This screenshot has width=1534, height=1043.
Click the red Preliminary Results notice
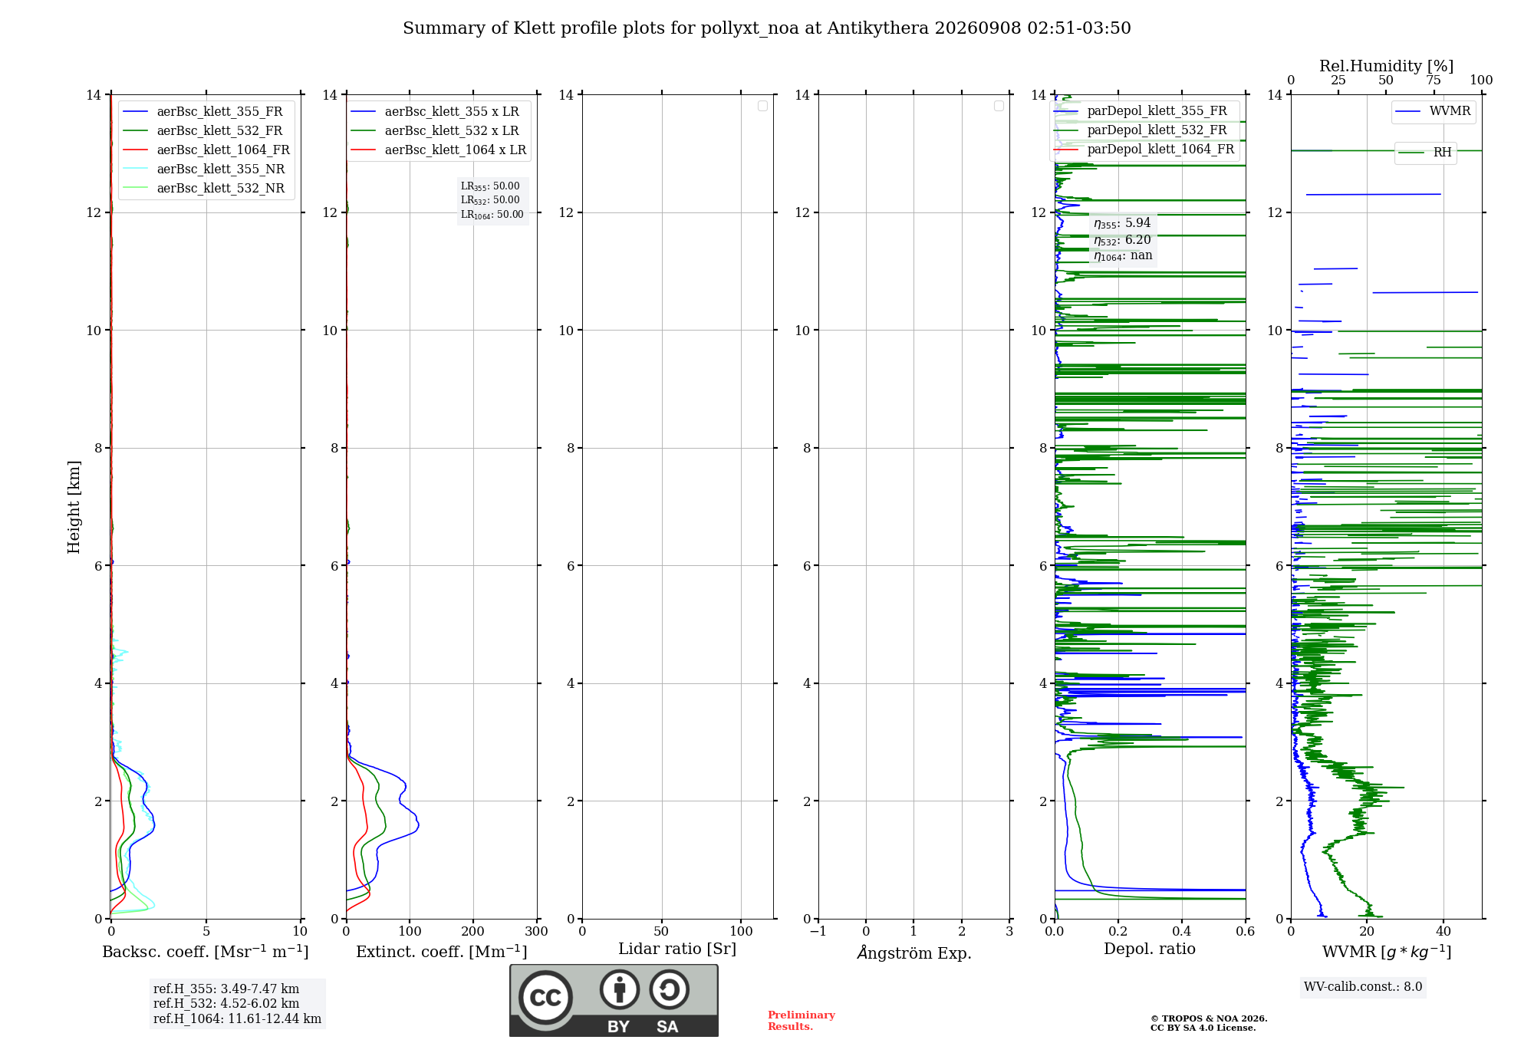pos(802,1021)
